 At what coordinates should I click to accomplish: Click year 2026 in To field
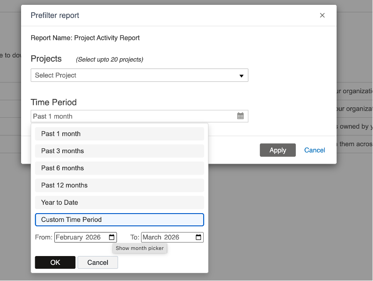(x=172, y=237)
